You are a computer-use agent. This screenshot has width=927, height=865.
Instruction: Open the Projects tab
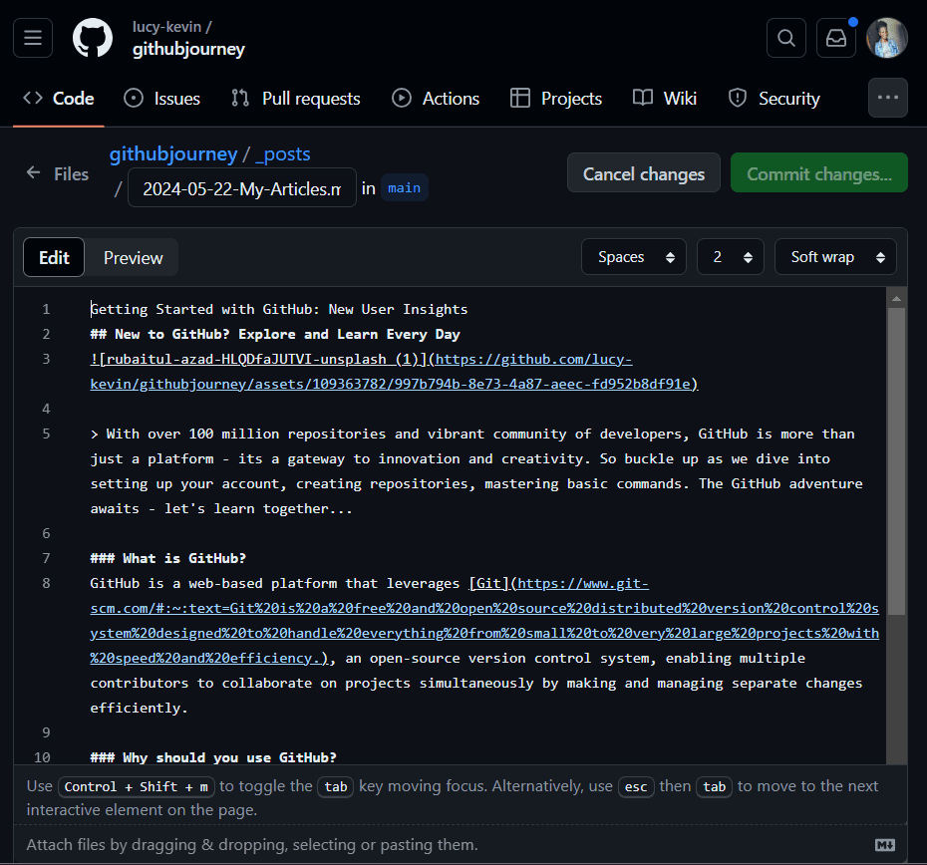point(556,98)
